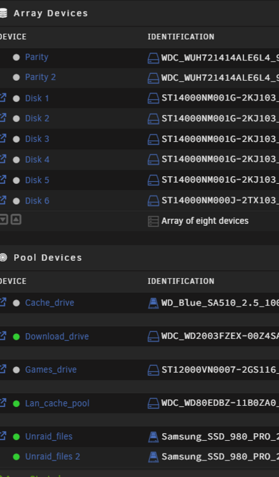Open the Cache_drive pool link

pos(50,303)
